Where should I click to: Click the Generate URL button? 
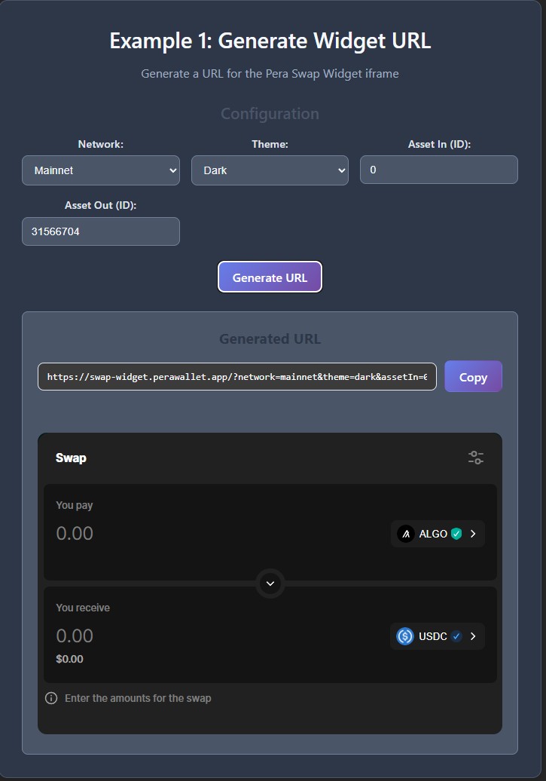point(270,277)
